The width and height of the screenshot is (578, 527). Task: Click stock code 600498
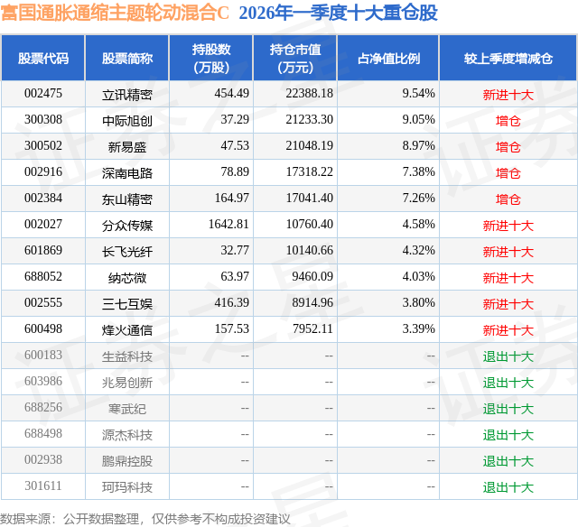[x=43, y=328]
